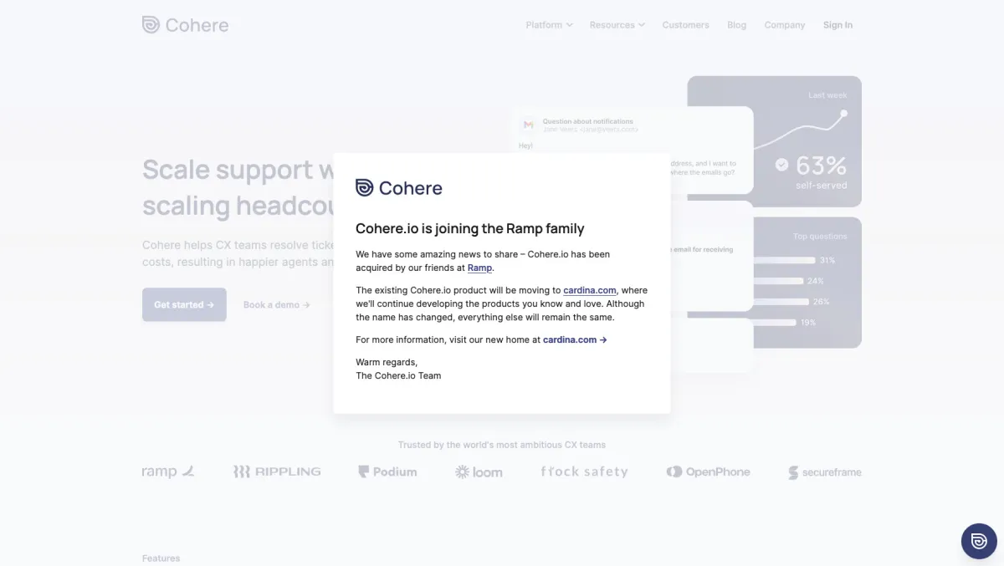Follow the Ramp link in the announcement

click(479, 268)
